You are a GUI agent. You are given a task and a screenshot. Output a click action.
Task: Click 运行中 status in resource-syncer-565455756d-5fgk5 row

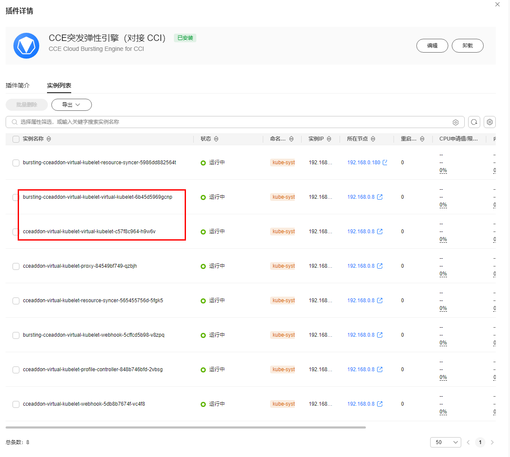click(x=217, y=300)
